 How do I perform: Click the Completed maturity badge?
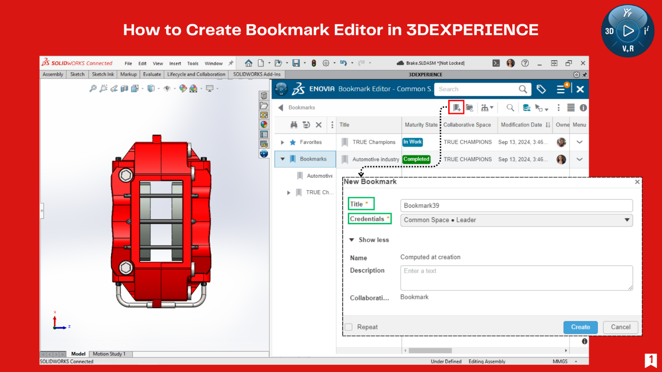click(x=416, y=159)
